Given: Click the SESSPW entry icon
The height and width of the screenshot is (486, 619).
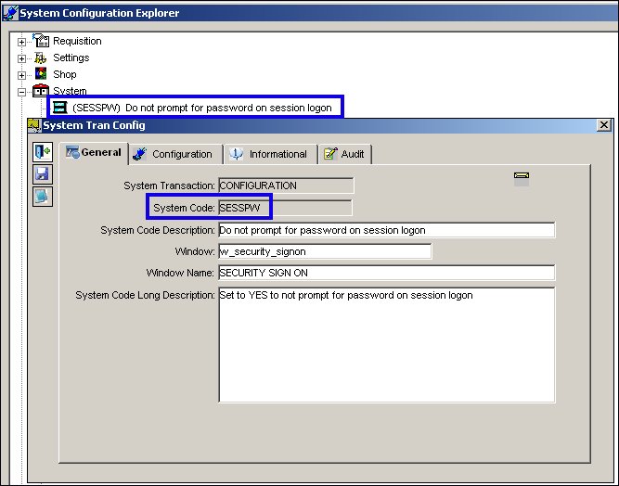Looking at the screenshot, I should 60,108.
